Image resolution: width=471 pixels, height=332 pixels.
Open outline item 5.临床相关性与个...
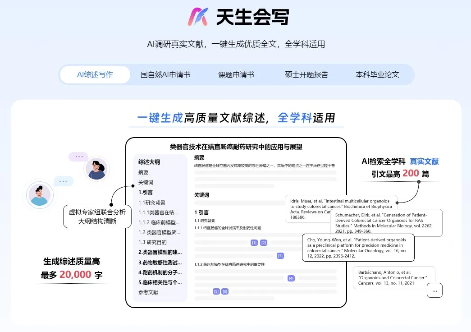160,282
